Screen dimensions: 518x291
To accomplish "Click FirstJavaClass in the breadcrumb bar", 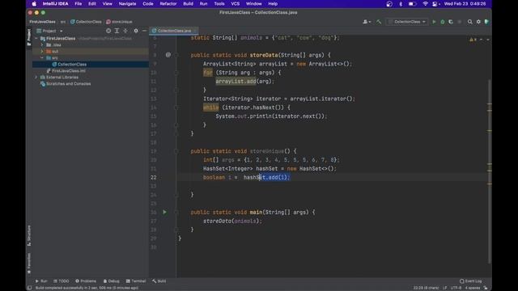I will coord(42,22).
